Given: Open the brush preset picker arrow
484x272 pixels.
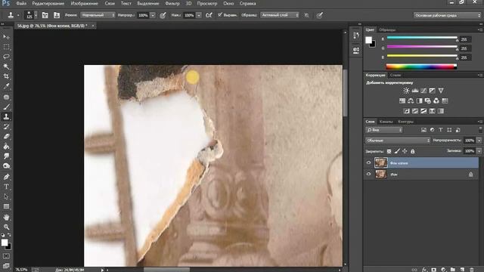Looking at the screenshot, I should coord(36,15).
